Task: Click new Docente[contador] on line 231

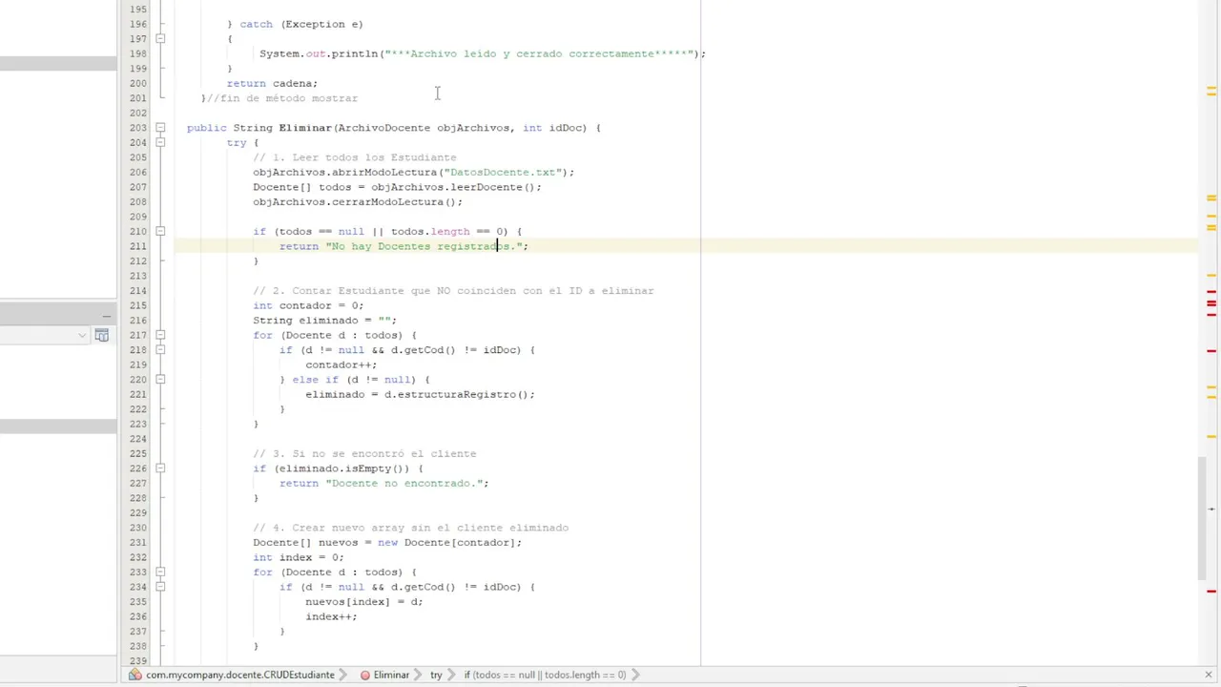Action: click(446, 543)
